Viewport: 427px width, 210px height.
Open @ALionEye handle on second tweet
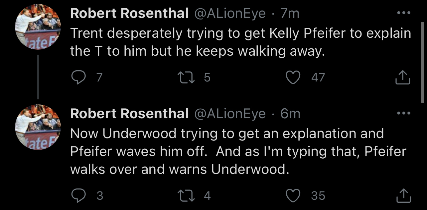[x=229, y=114]
